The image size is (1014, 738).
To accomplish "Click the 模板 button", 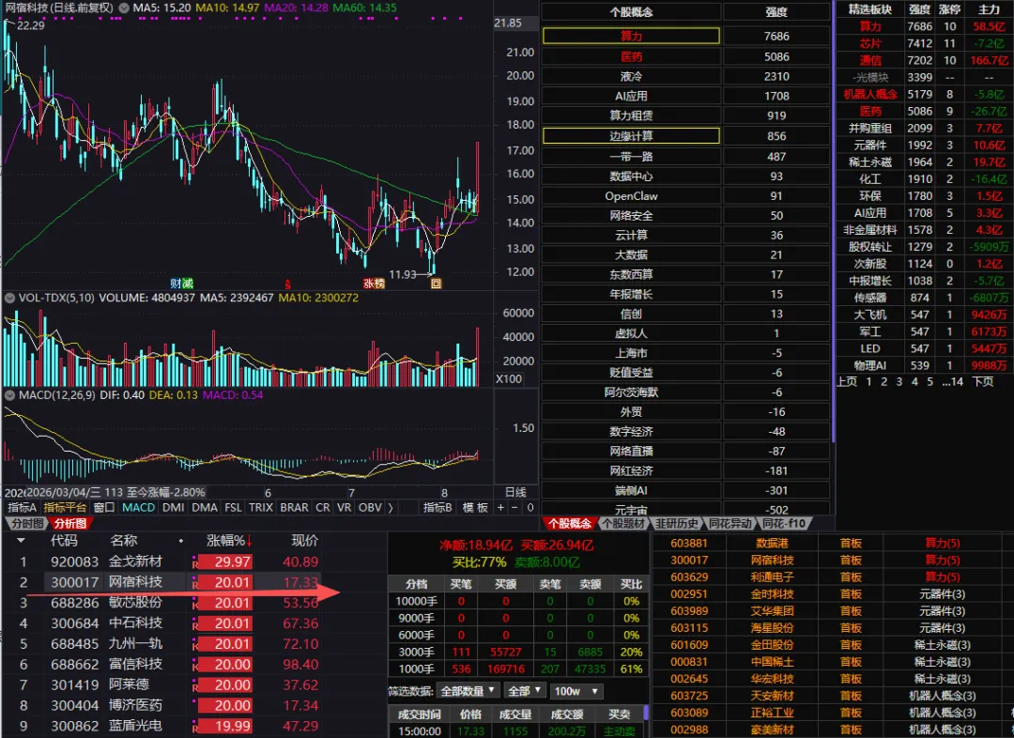I will pos(475,508).
